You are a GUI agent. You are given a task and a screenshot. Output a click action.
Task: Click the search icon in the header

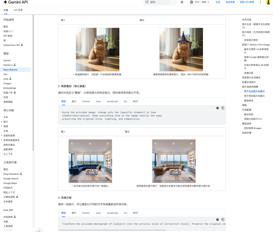point(147,2)
